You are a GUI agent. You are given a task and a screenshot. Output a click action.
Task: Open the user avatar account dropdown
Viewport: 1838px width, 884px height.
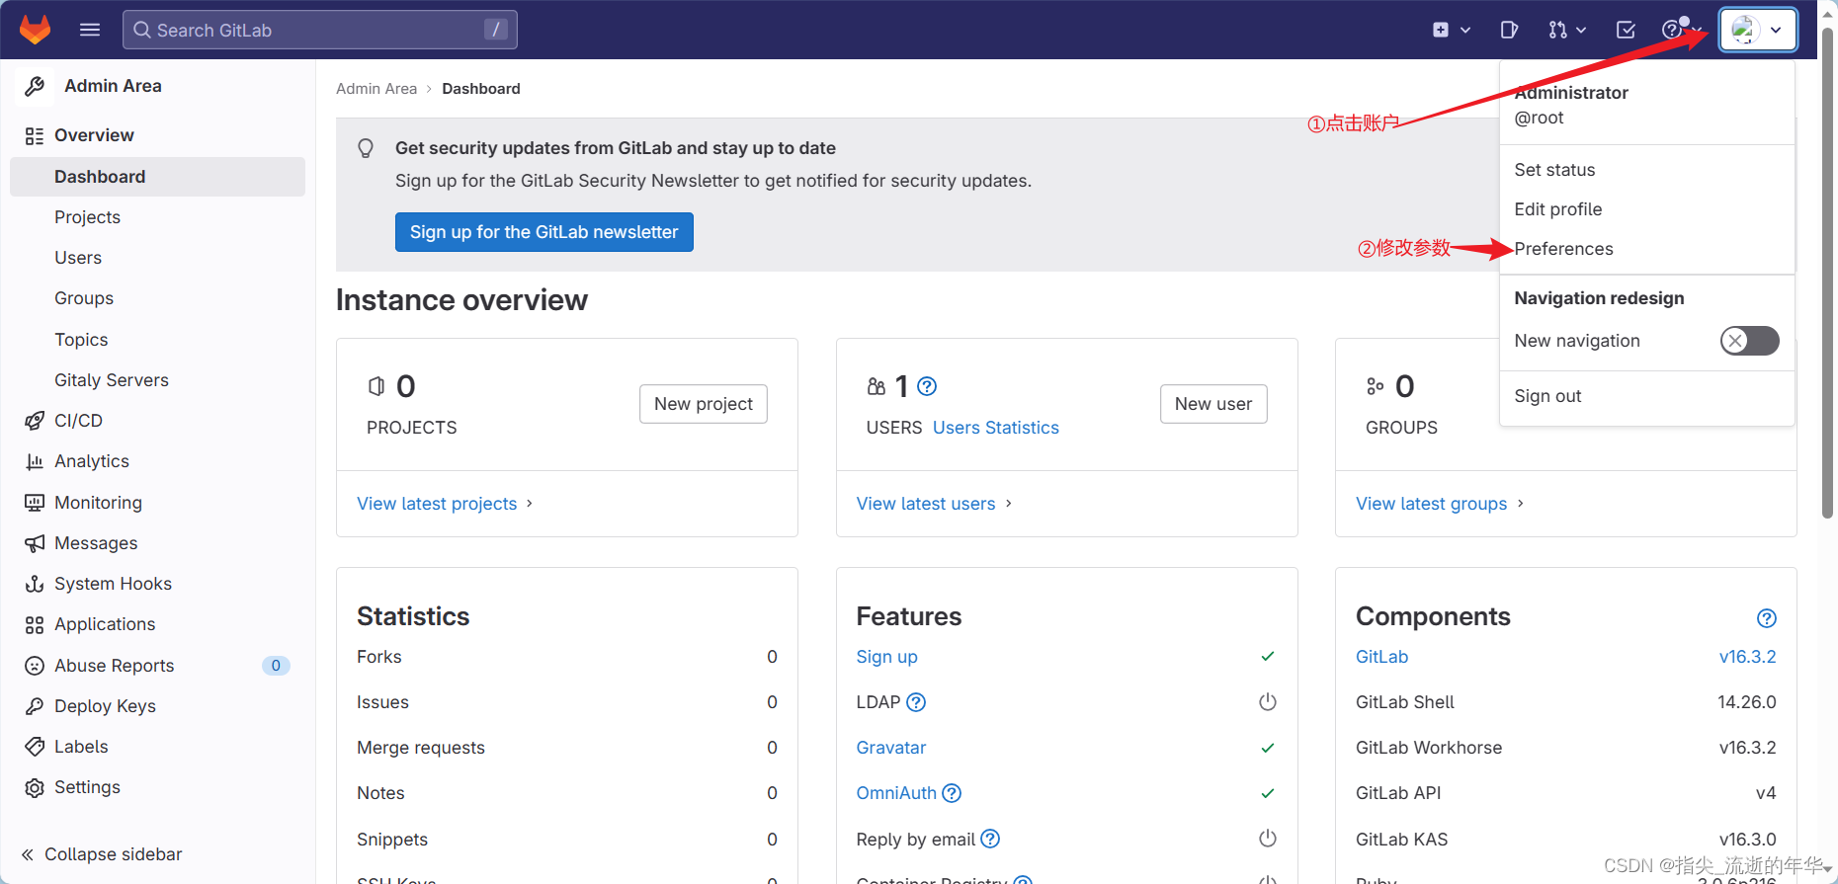click(x=1758, y=30)
